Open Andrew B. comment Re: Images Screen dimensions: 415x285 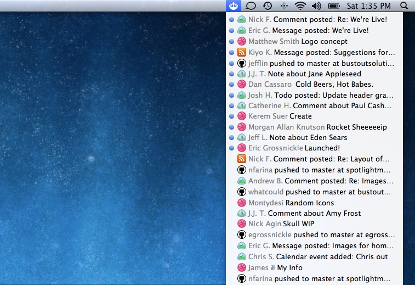click(315, 181)
